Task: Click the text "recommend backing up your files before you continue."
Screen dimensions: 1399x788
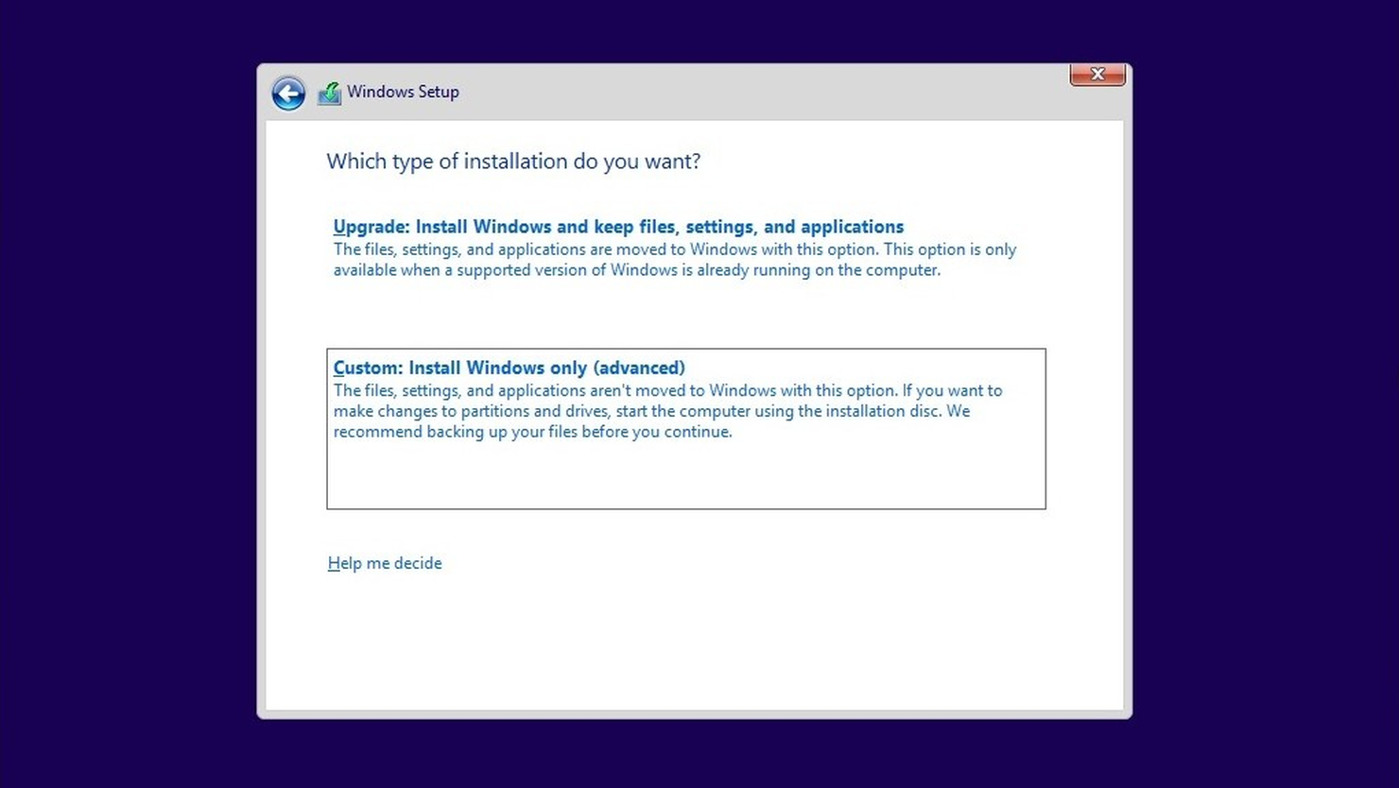Action: (x=532, y=432)
